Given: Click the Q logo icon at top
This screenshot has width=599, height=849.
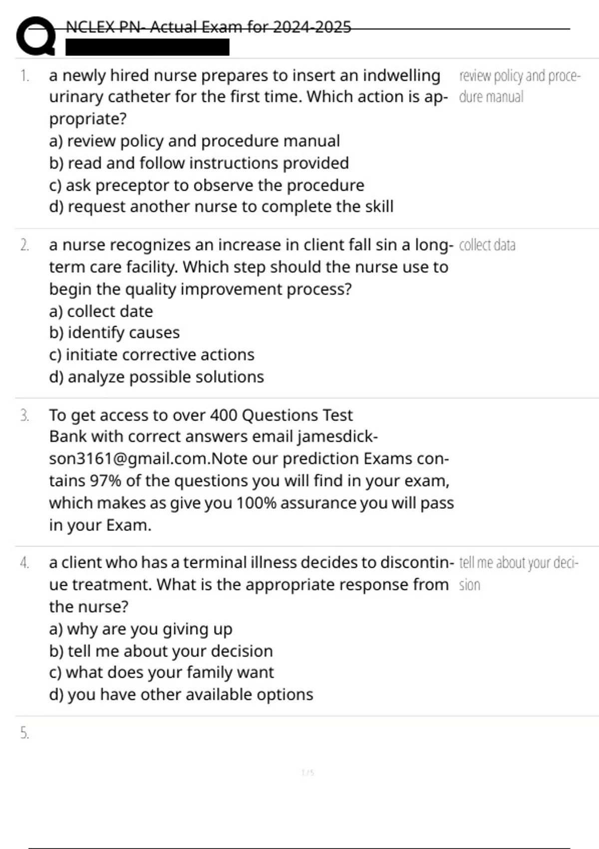Looking at the screenshot, I should click(35, 36).
